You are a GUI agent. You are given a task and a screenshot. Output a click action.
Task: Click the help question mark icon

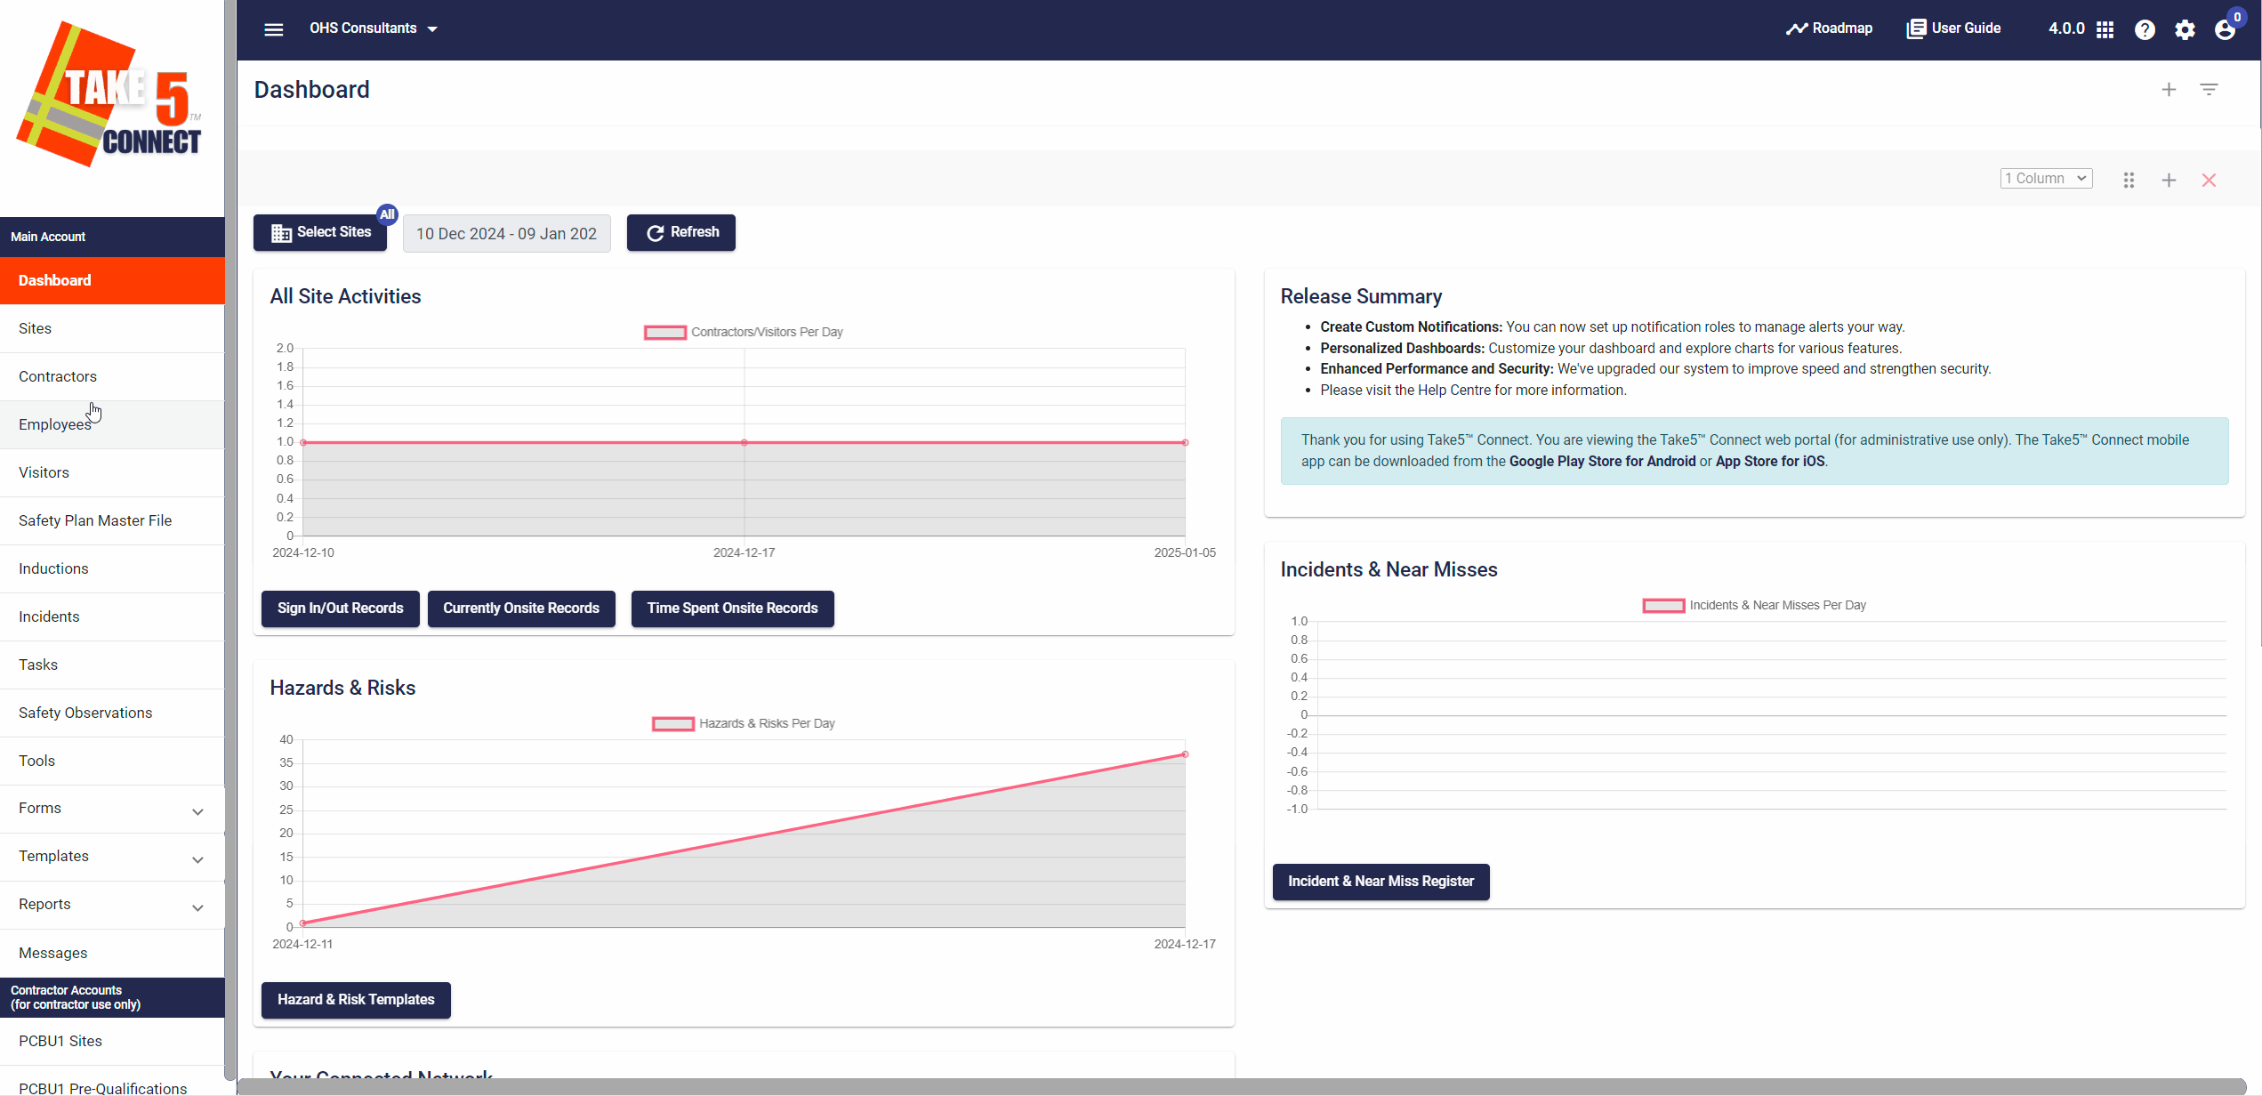pos(2145,29)
